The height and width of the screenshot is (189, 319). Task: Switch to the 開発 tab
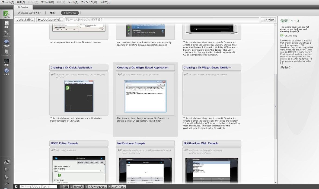(52, 13)
